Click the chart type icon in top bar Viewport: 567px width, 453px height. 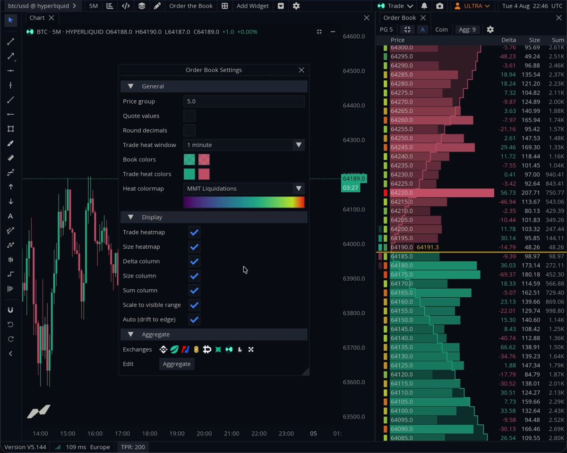(x=110, y=6)
